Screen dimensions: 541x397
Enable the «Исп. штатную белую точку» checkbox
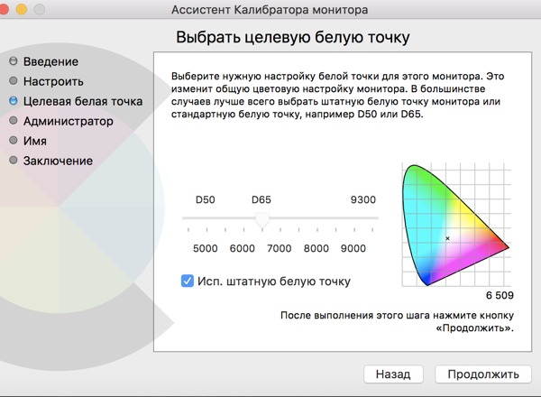click(x=188, y=281)
